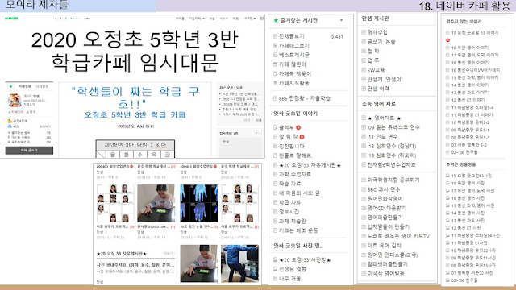
Task: Open 만생 이력 board
Action: (x=378, y=89)
